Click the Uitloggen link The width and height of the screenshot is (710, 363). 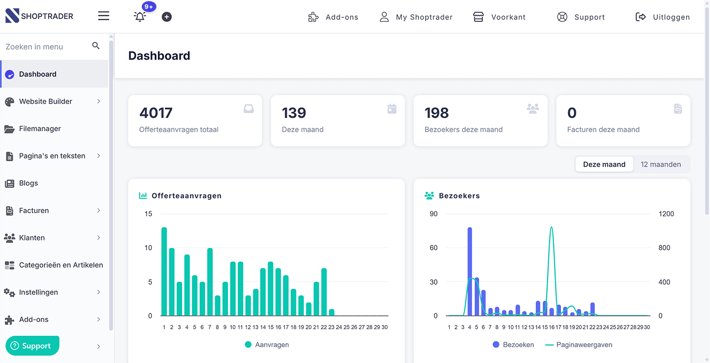[663, 17]
